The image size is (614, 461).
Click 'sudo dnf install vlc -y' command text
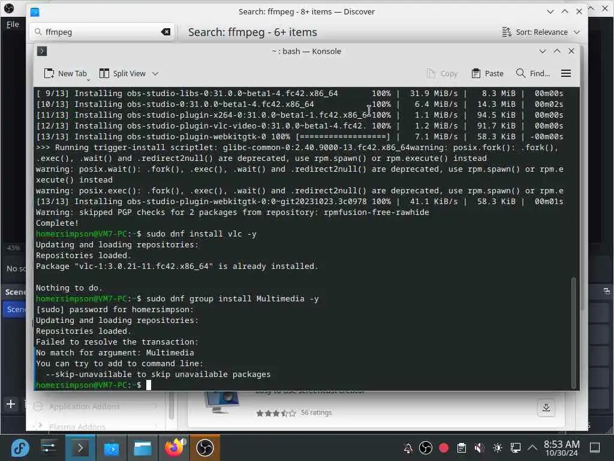tap(201, 234)
